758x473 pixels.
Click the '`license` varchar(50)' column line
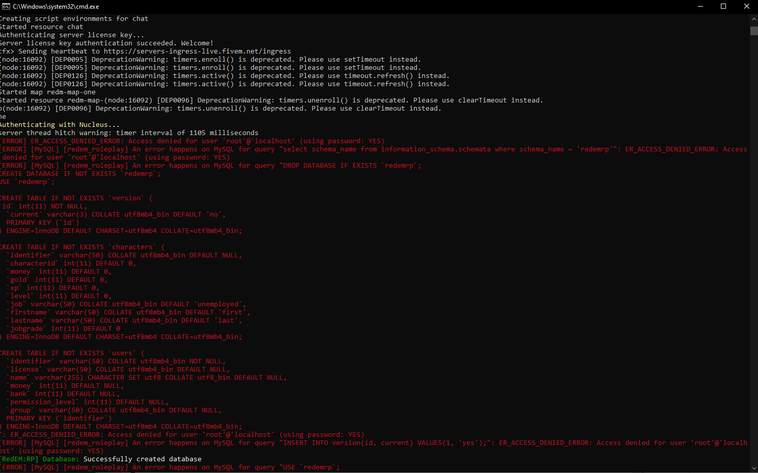(118, 370)
